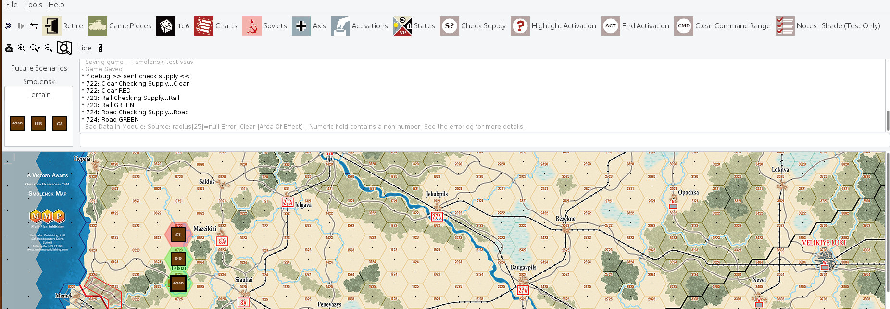Click the End Activation button label
The image size is (890, 309).
coord(646,26)
